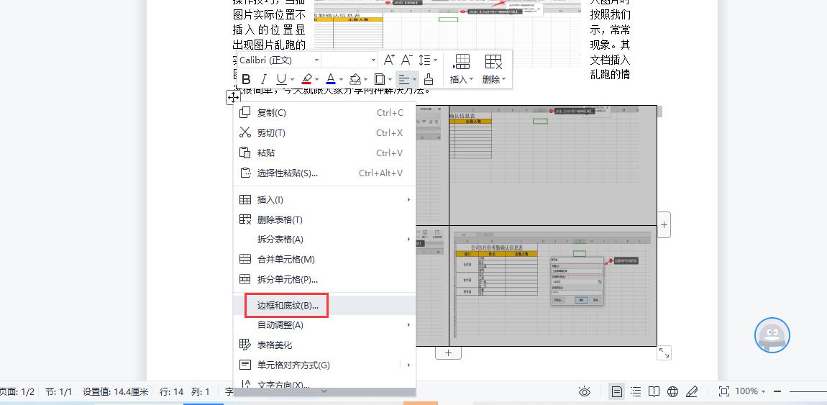Choose 剪切(T) from context menu
Screen dimensions: 827x405
(x=324, y=133)
